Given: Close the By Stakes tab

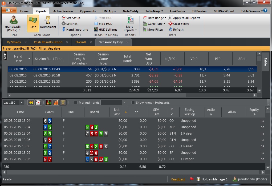Looking at the screenshot, I should pyautogui.click(x=26, y=42).
